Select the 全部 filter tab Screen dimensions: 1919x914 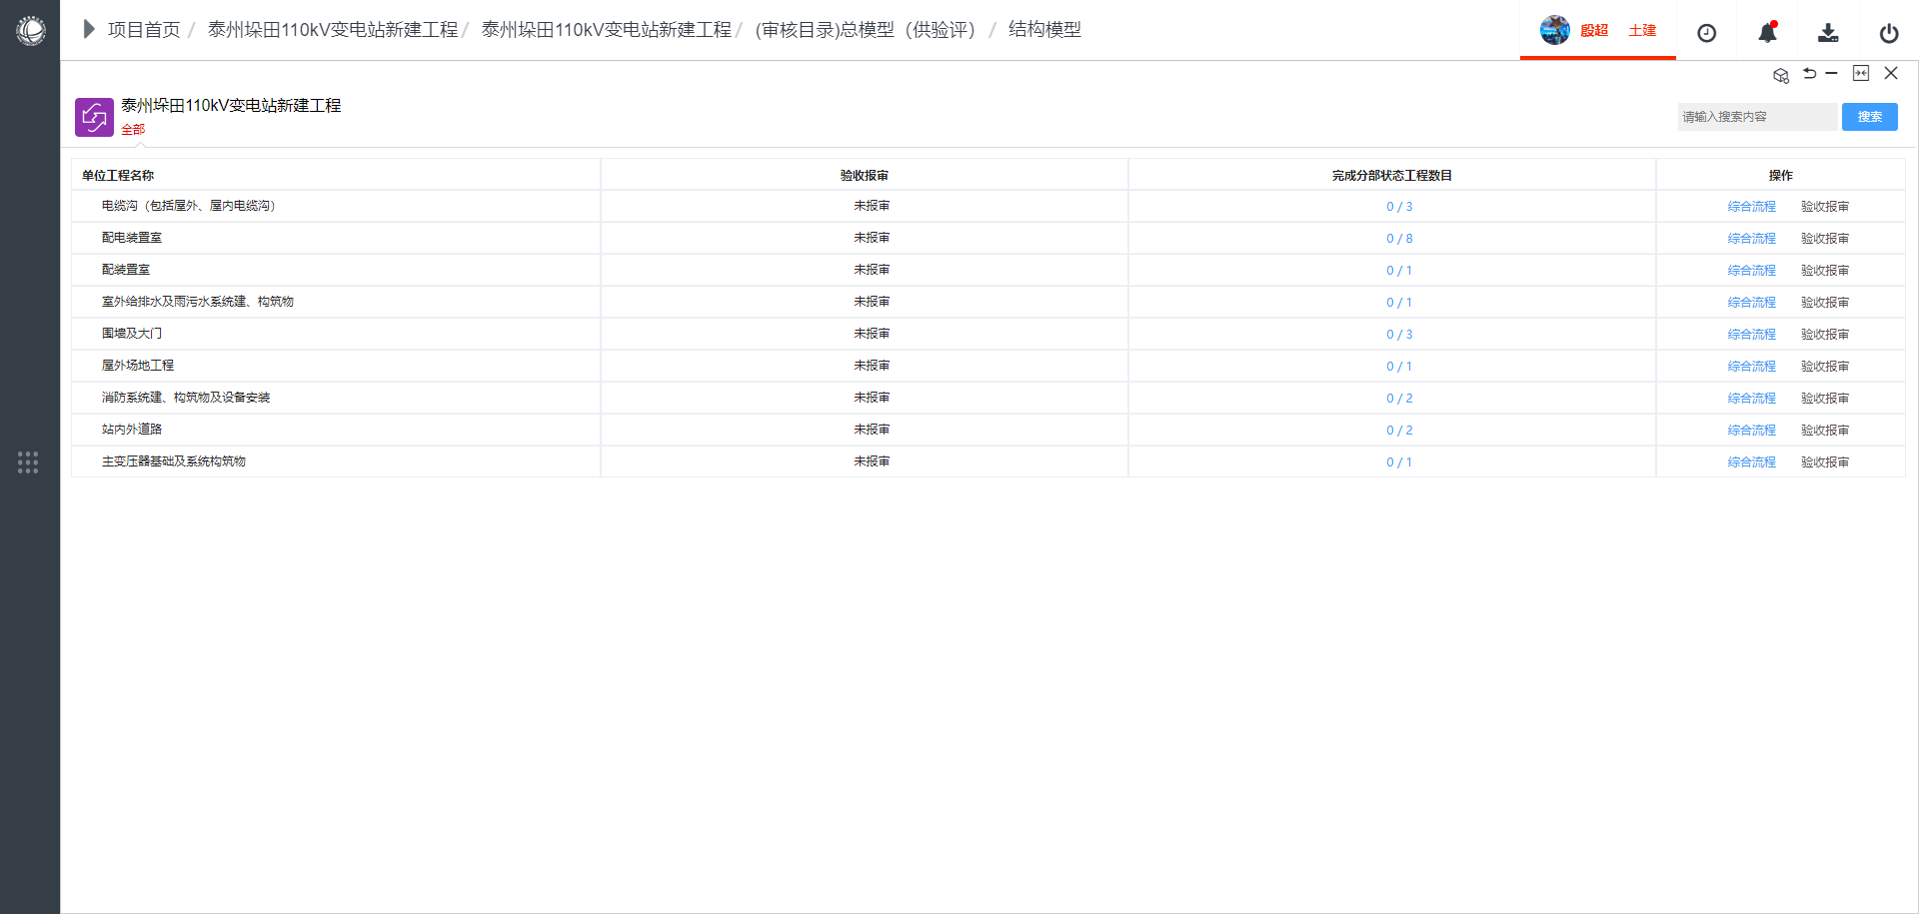pyautogui.click(x=133, y=130)
